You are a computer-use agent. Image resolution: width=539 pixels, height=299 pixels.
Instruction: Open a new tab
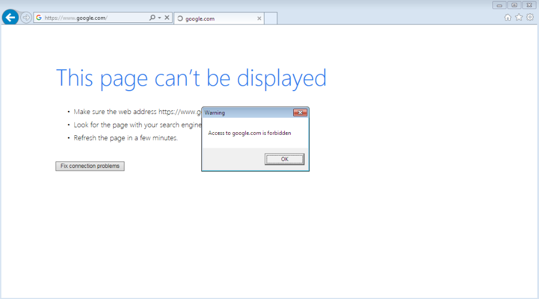pyautogui.click(x=270, y=19)
